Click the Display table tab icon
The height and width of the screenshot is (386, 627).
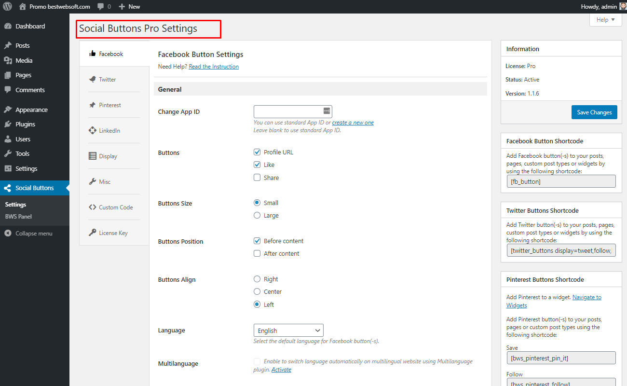coord(93,156)
